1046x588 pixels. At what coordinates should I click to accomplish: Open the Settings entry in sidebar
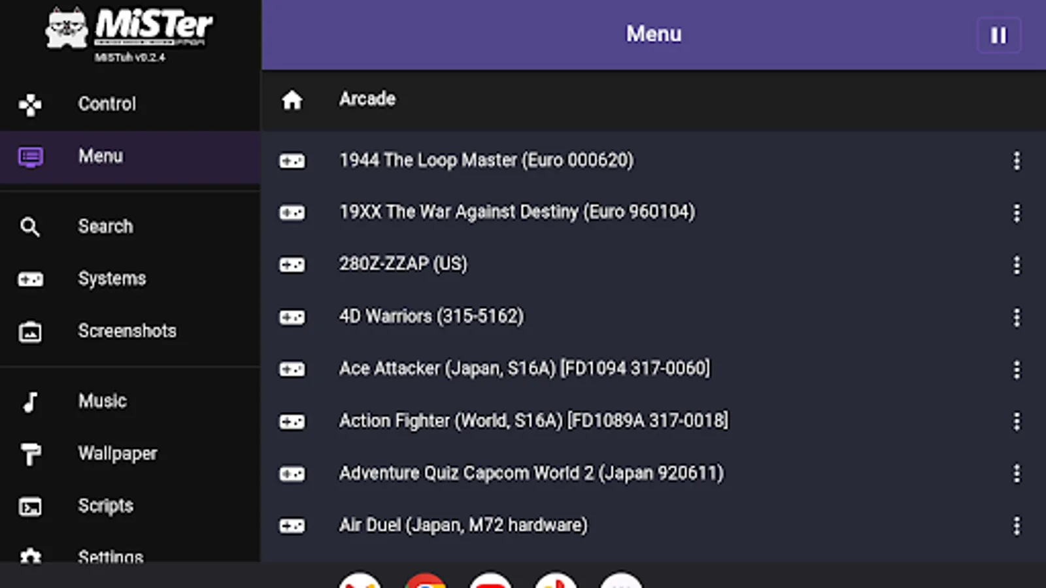111,557
